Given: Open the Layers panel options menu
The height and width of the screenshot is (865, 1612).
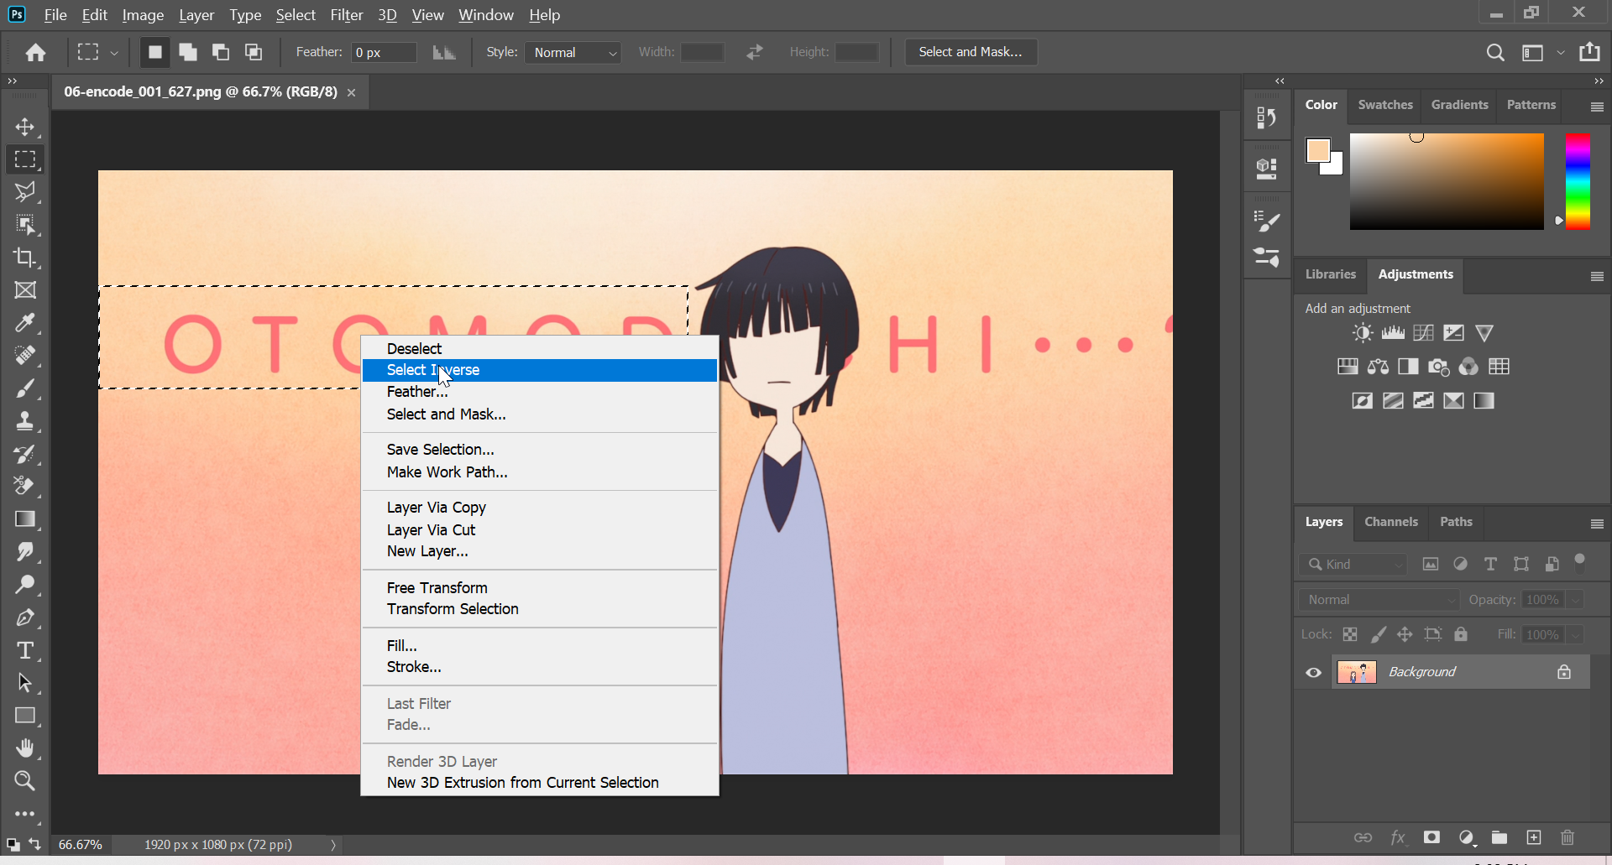Looking at the screenshot, I should point(1597,524).
